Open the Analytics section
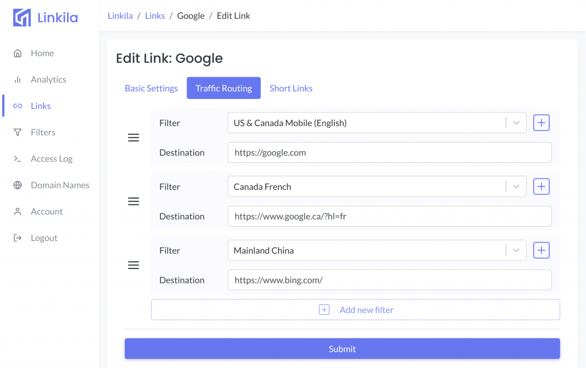The image size is (586, 368). coord(48,79)
